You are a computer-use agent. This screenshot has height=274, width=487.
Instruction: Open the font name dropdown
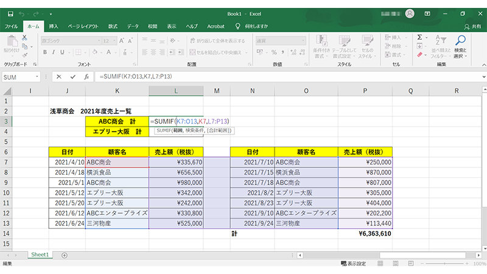pyautogui.click(x=99, y=41)
